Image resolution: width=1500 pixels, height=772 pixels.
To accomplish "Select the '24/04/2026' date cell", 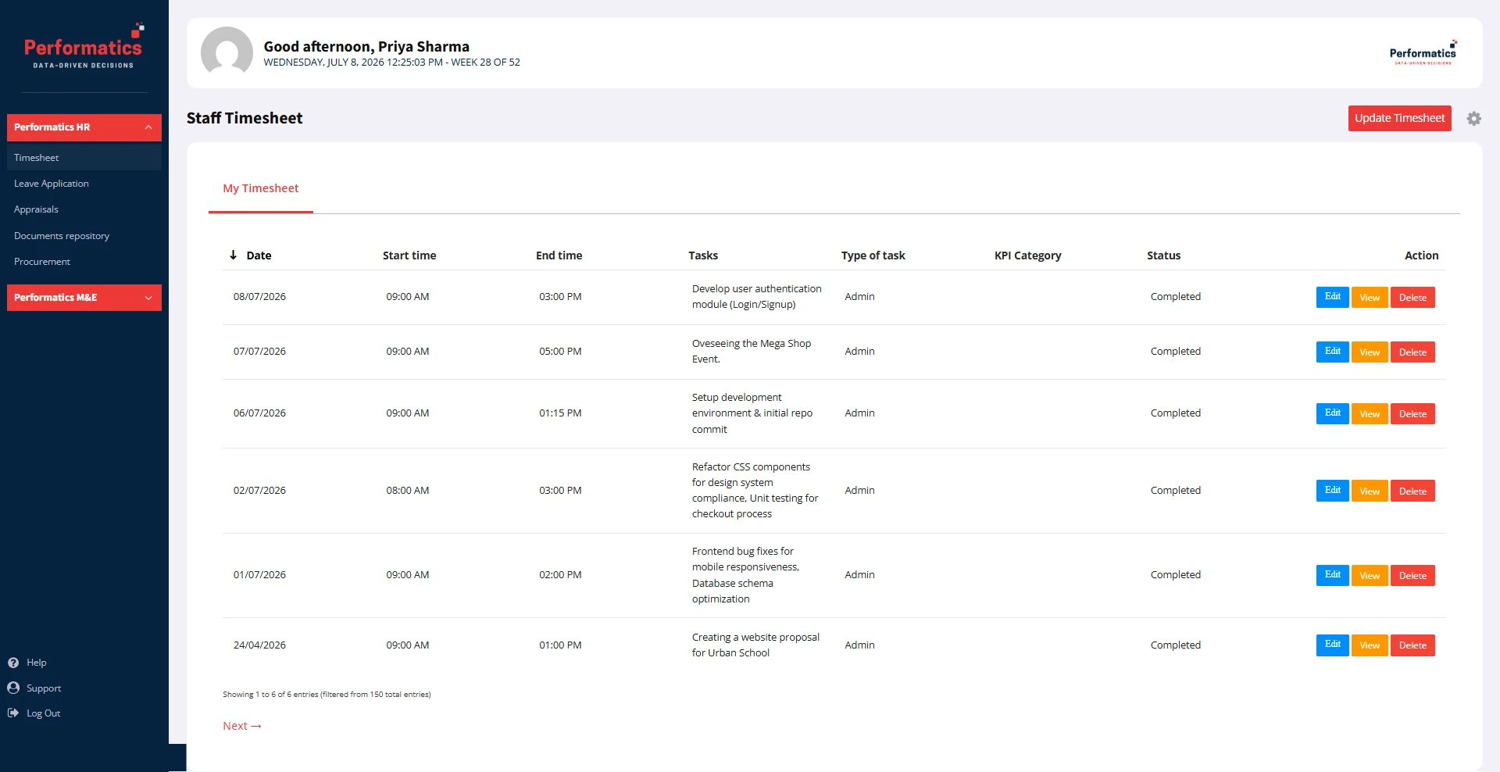I will [259, 645].
